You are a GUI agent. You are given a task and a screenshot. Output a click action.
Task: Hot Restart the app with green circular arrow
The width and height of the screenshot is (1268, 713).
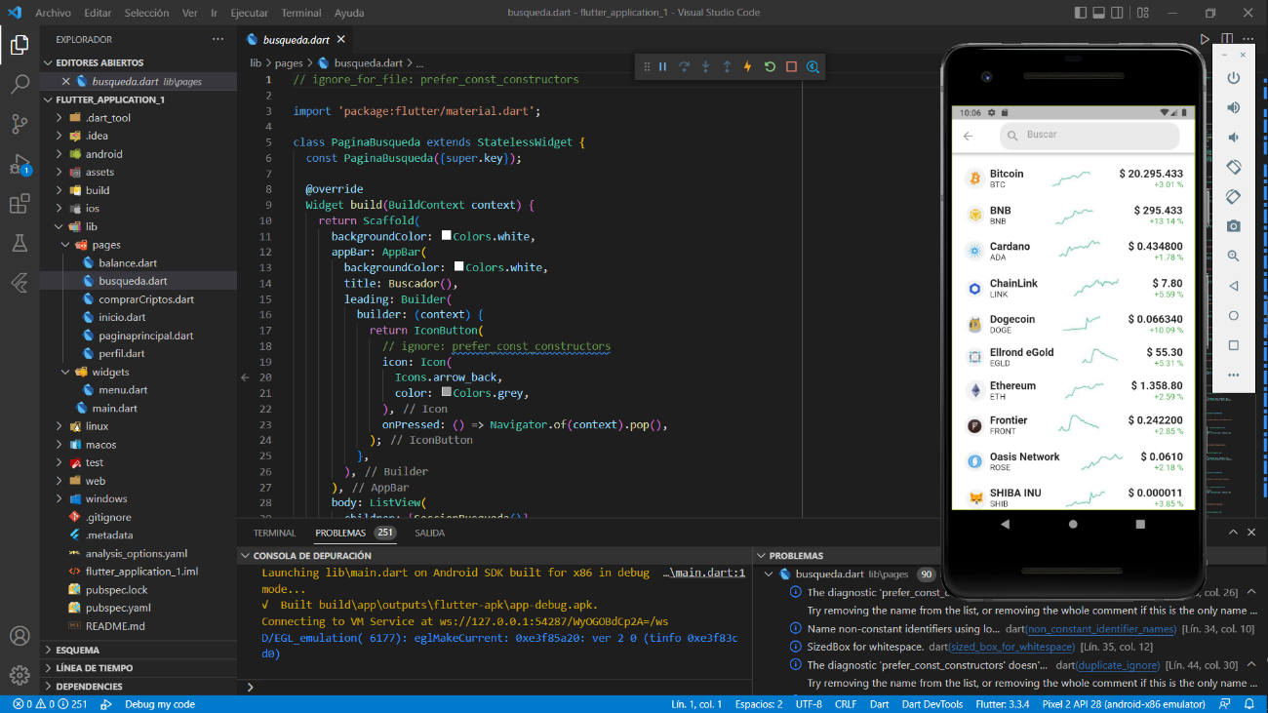pyautogui.click(x=770, y=66)
